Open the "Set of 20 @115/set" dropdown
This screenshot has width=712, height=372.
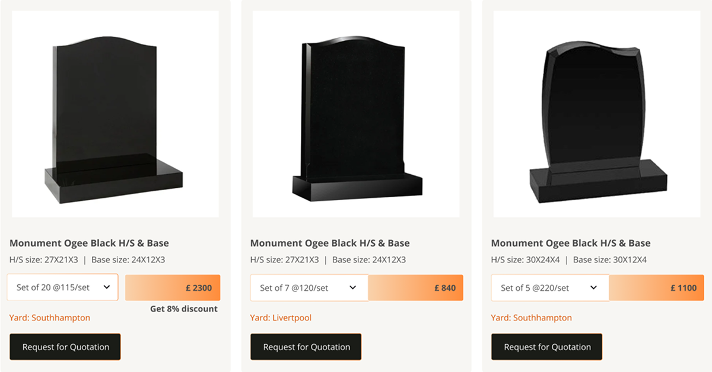(63, 287)
